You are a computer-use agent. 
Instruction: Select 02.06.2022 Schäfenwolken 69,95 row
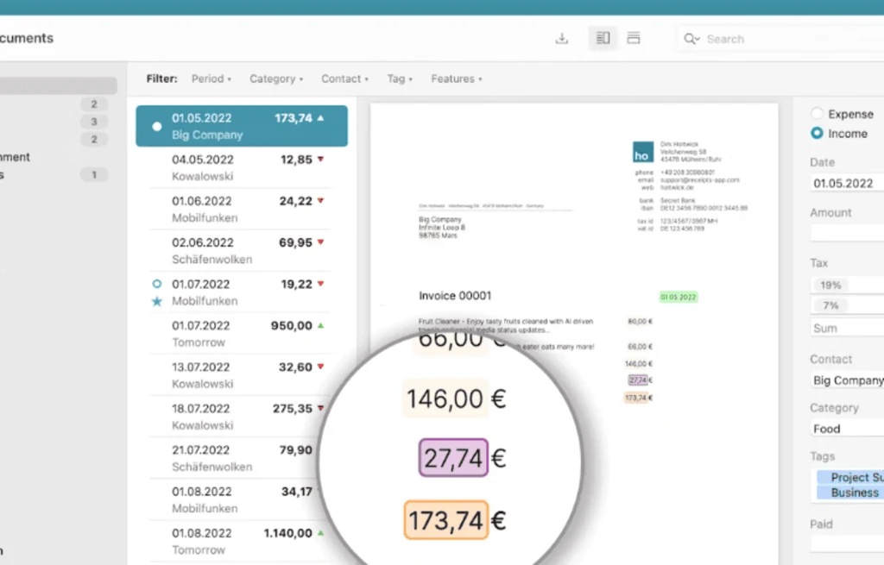pyautogui.click(x=242, y=251)
